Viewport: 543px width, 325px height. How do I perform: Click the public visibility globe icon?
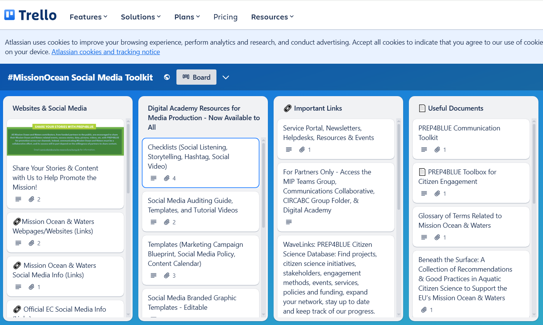(167, 77)
